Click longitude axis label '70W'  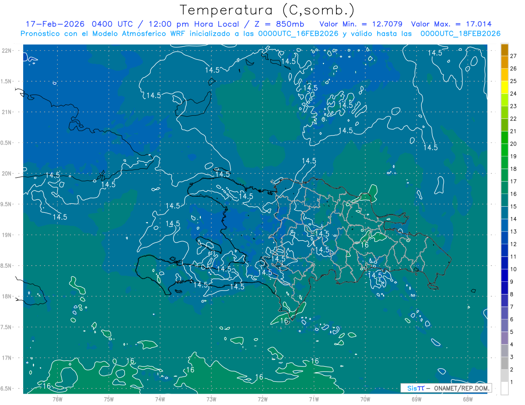coord(365,399)
